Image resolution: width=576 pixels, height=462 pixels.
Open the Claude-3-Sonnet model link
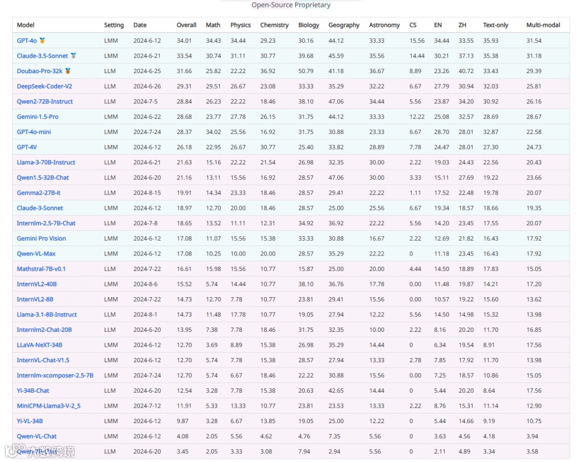[x=39, y=208]
